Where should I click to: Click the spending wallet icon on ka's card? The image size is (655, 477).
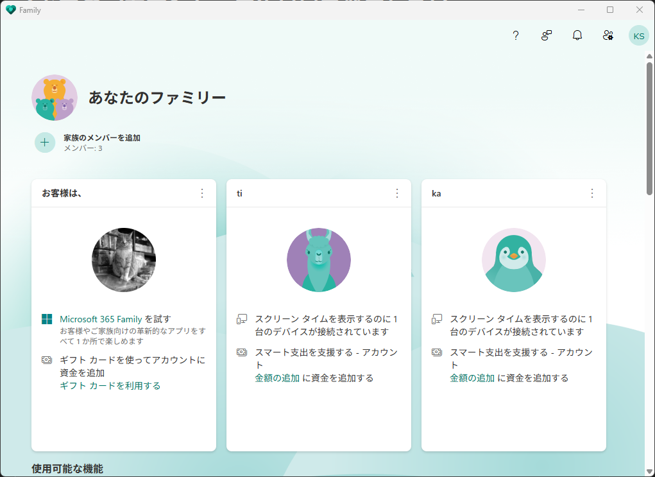pos(438,352)
